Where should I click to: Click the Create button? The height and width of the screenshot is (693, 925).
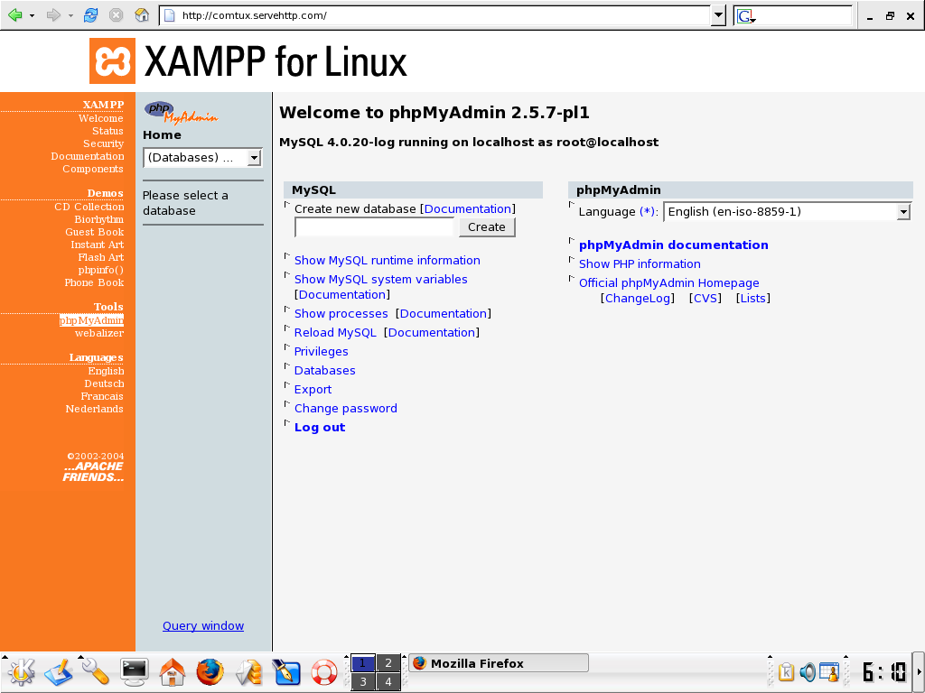click(487, 226)
